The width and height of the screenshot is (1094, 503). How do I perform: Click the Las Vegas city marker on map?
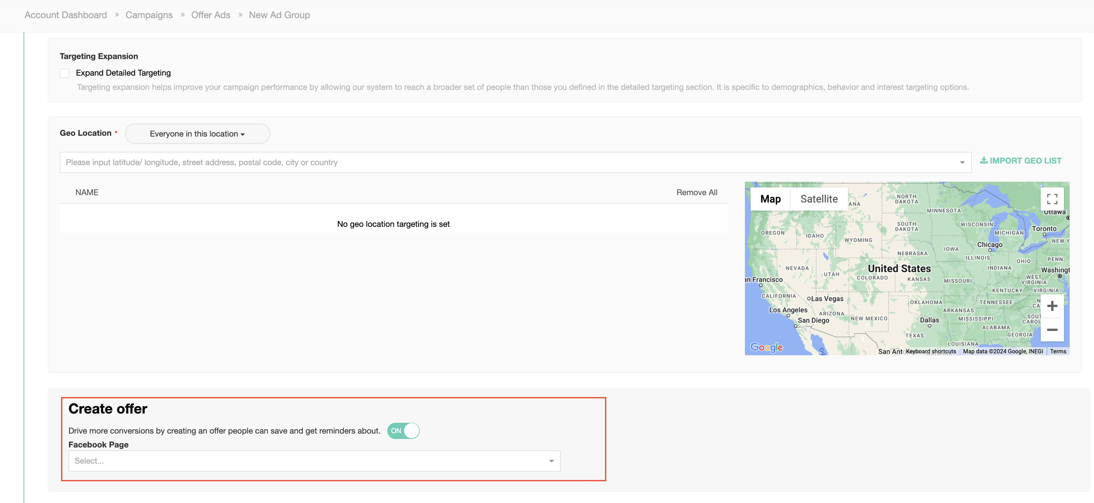[809, 299]
